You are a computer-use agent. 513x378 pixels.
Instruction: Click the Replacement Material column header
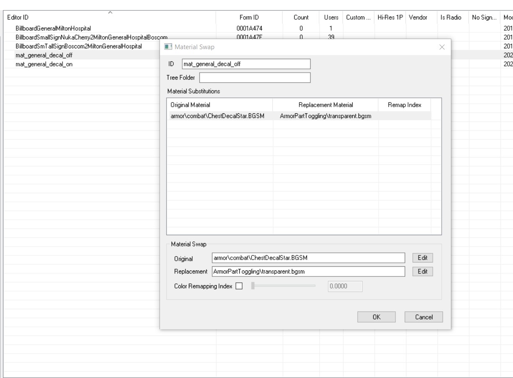(325, 104)
